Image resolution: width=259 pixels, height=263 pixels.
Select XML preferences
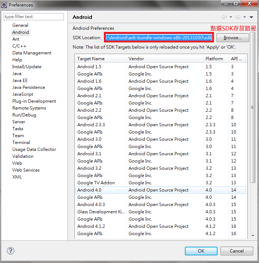(x=17, y=177)
